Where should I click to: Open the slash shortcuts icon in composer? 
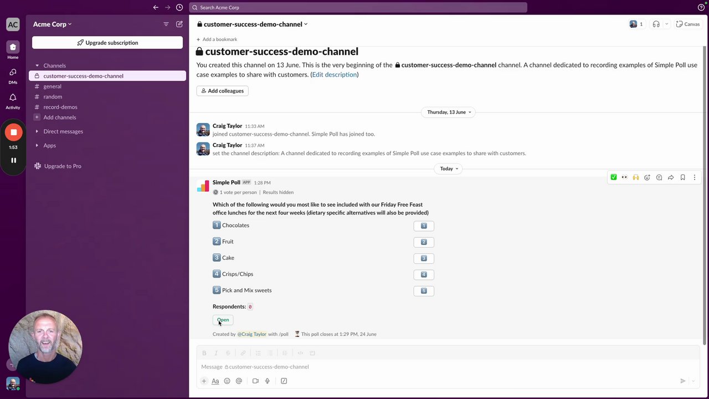[284, 381]
